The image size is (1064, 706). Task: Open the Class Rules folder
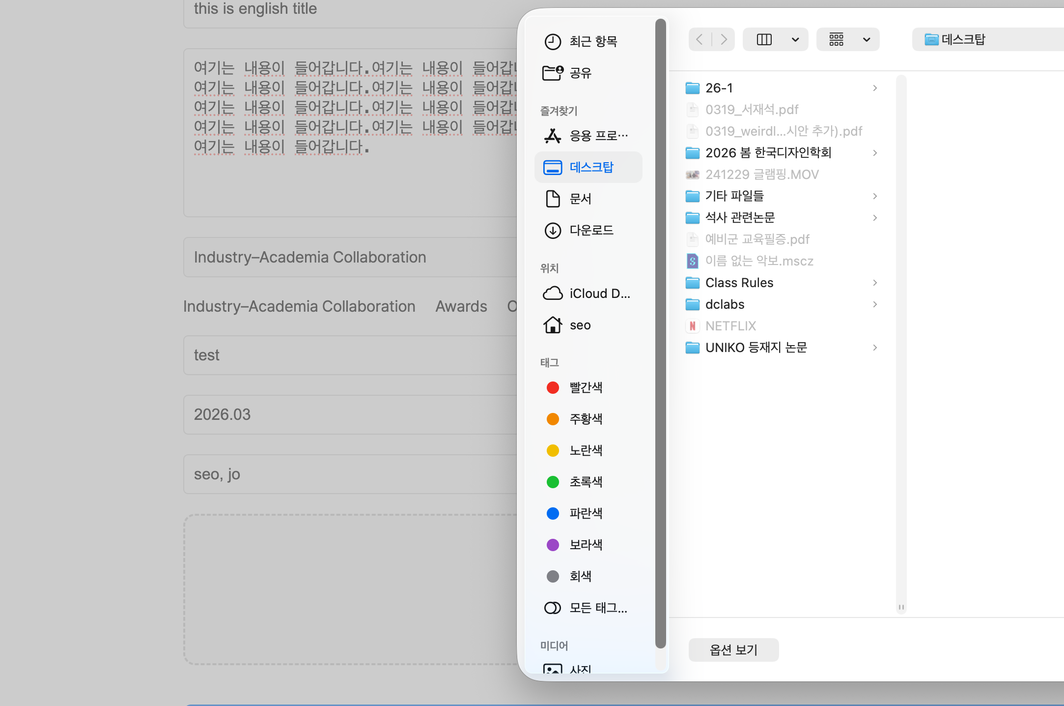[x=739, y=283]
